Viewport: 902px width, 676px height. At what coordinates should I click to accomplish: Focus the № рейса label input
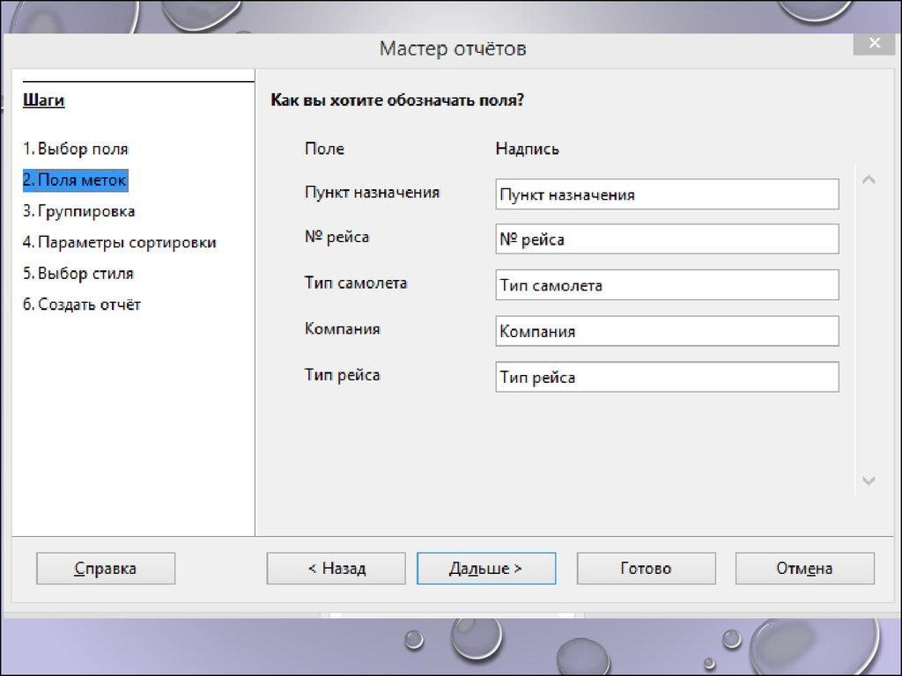pos(667,239)
